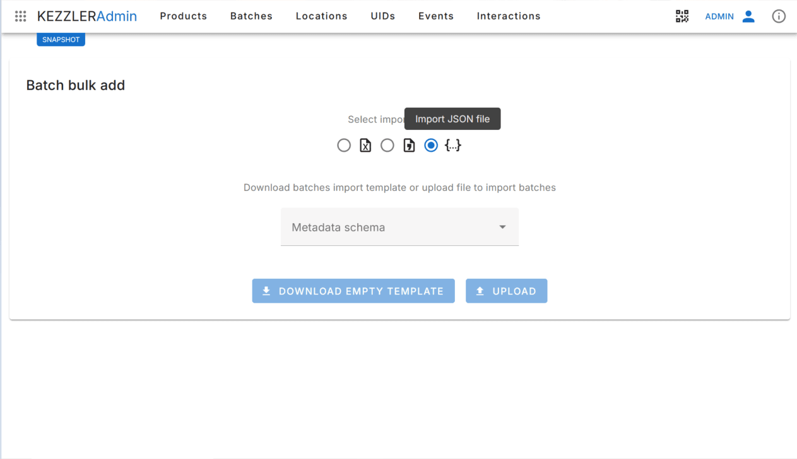
Task: Open the UIDs menu item
Action: (383, 16)
